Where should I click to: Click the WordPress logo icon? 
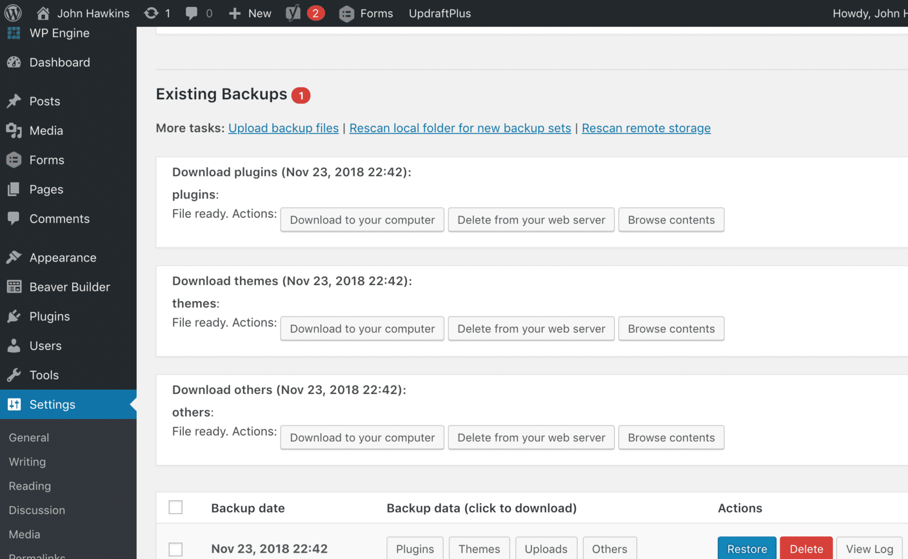tap(13, 13)
